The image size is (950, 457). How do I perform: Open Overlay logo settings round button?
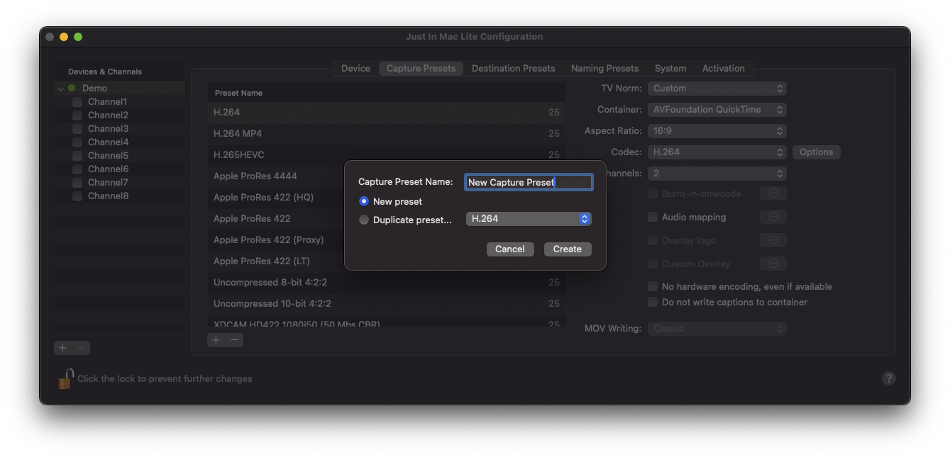[x=773, y=240]
